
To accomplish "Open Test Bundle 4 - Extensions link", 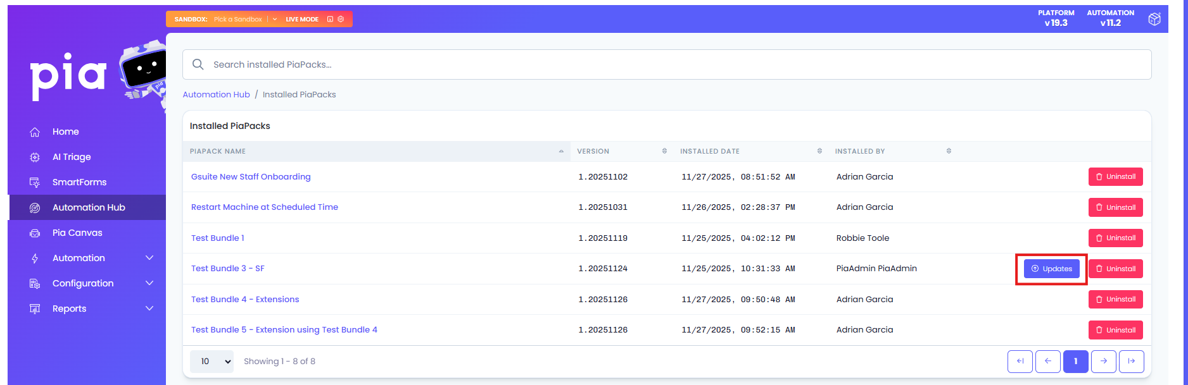I will pyautogui.click(x=245, y=300).
